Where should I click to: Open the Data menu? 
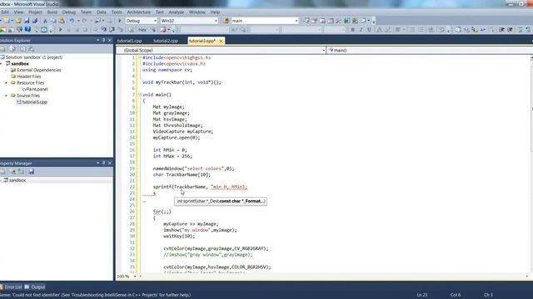[102, 12]
